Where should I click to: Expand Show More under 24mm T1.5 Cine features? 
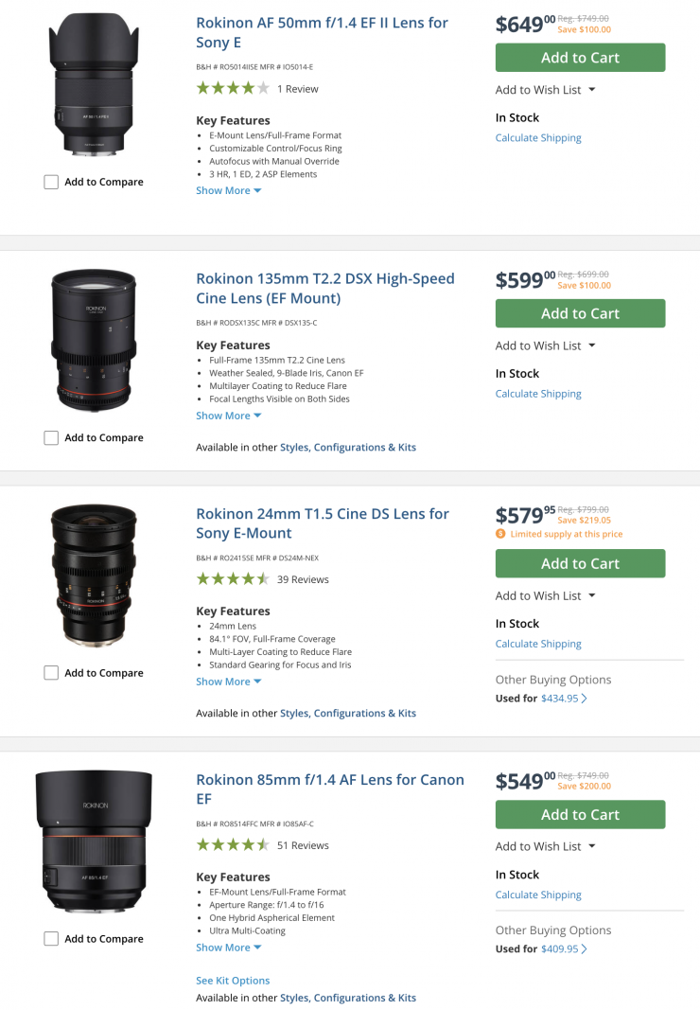point(228,682)
